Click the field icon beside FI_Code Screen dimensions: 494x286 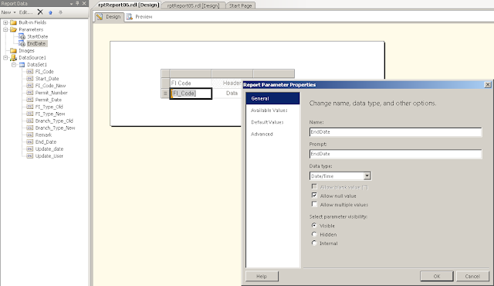point(30,72)
